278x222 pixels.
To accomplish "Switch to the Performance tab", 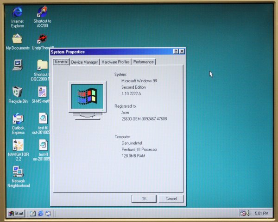I will coord(144,62).
